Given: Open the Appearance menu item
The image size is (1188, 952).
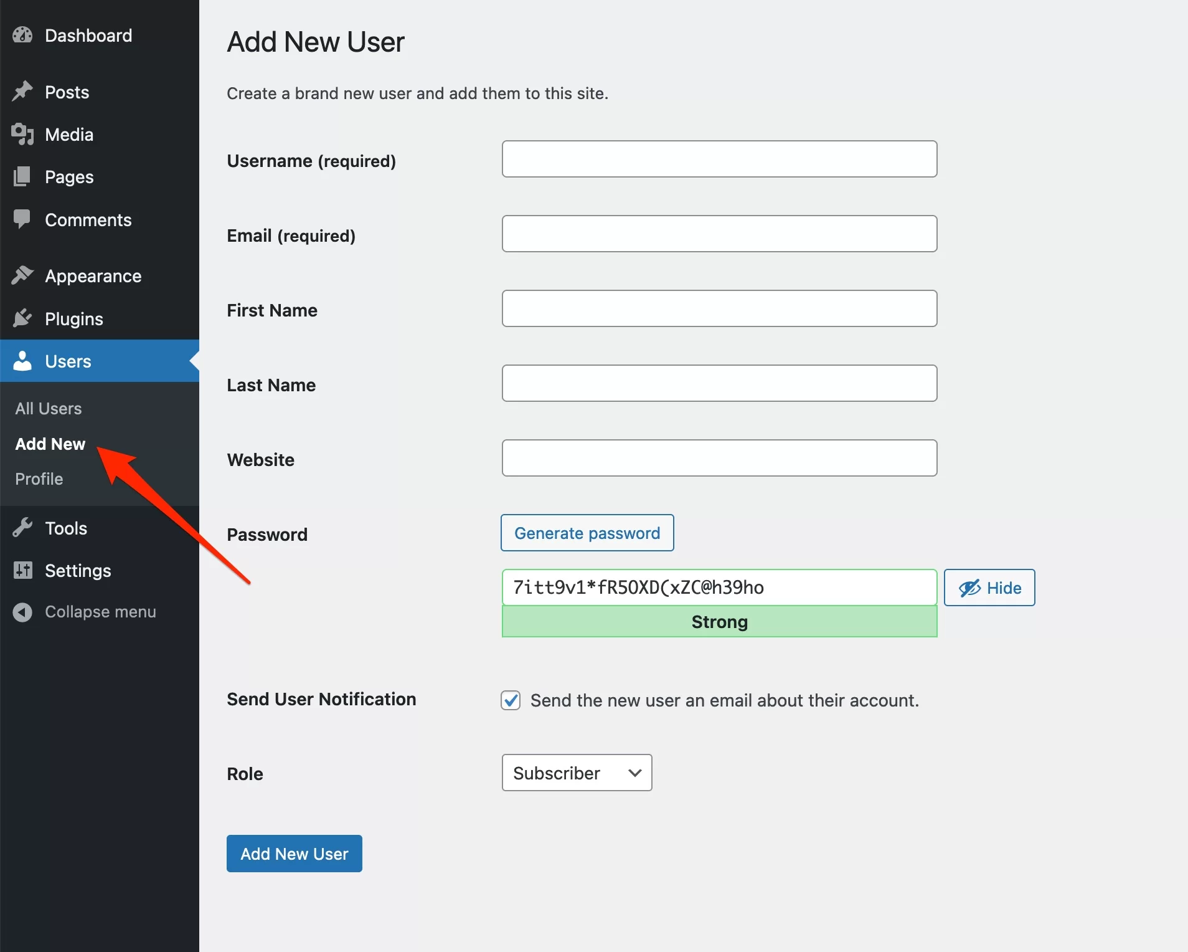Looking at the screenshot, I should 100,275.
